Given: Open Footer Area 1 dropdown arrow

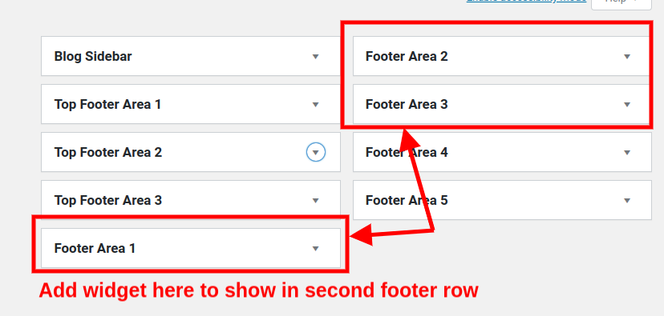Looking at the screenshot, I should coord(315,249).
